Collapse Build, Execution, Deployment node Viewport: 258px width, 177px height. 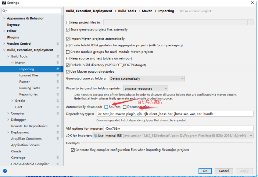click(4, 50)
